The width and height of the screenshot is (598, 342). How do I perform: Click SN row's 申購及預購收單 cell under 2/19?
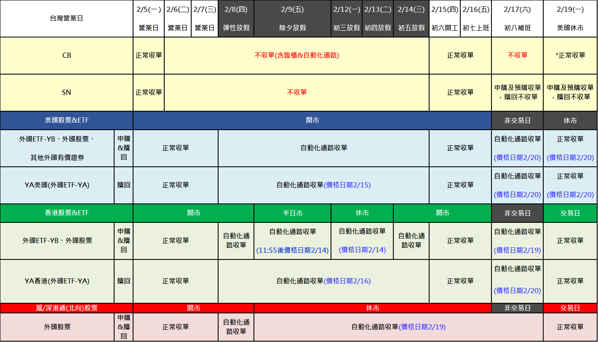(x=571, y=93)
